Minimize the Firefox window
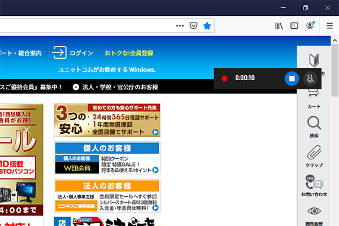The image size is (339, 226). (x=283, y=8)
